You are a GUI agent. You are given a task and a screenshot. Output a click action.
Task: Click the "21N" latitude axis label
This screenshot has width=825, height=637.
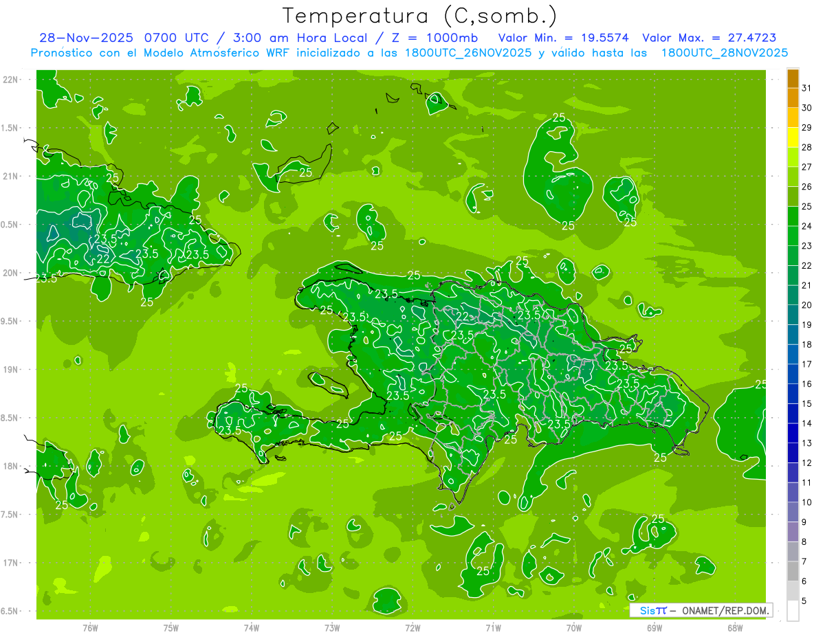point(10,177)
